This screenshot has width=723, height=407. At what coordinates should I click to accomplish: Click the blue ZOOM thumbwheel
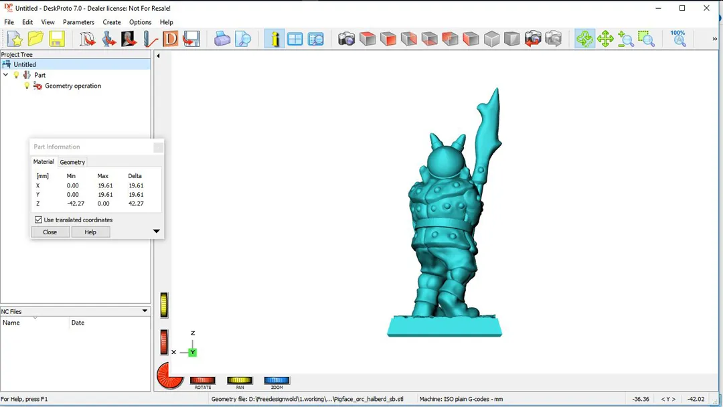pyautogui.click(x=276, y=381)
